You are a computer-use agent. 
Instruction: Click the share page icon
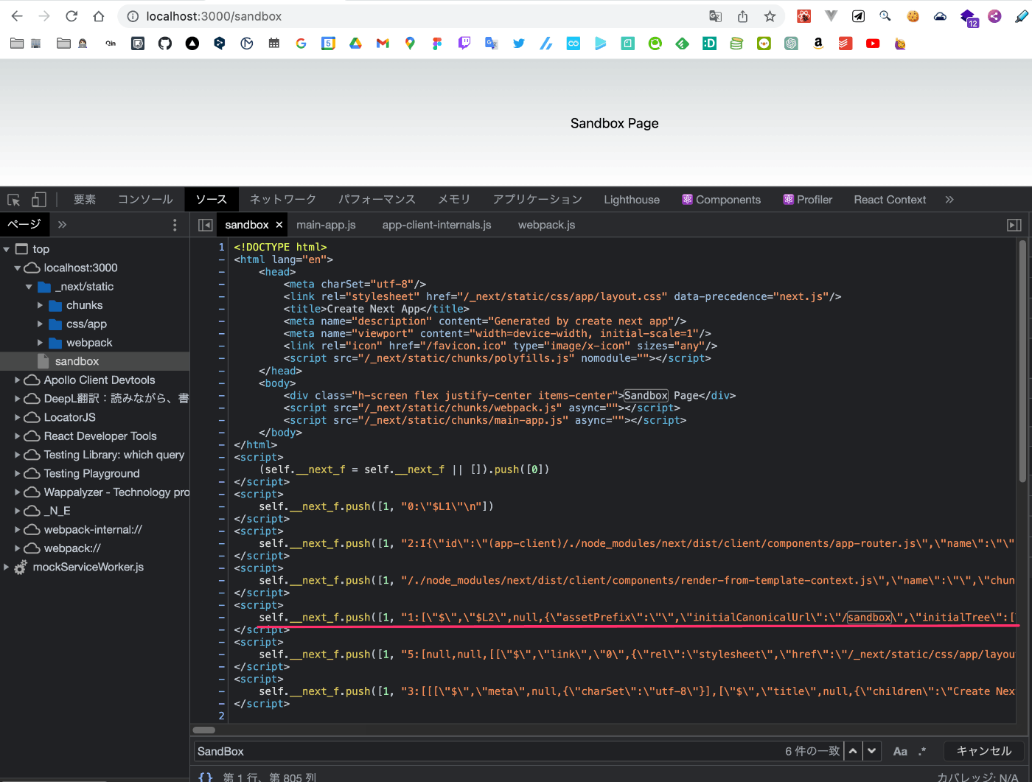pyautogui.click(x=742, y=16)
